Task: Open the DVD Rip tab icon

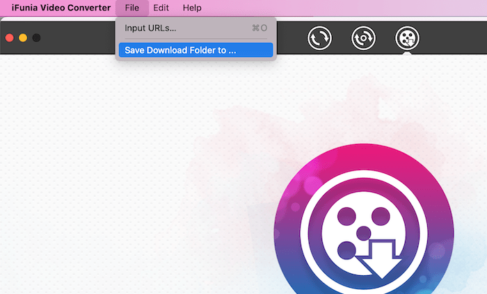Action: click(x=363, y=38)
